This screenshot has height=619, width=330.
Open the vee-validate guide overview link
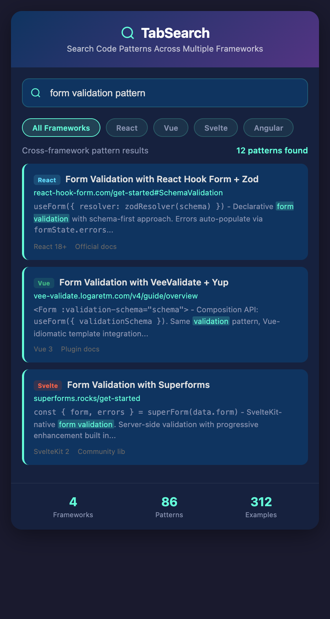(115, 296)
